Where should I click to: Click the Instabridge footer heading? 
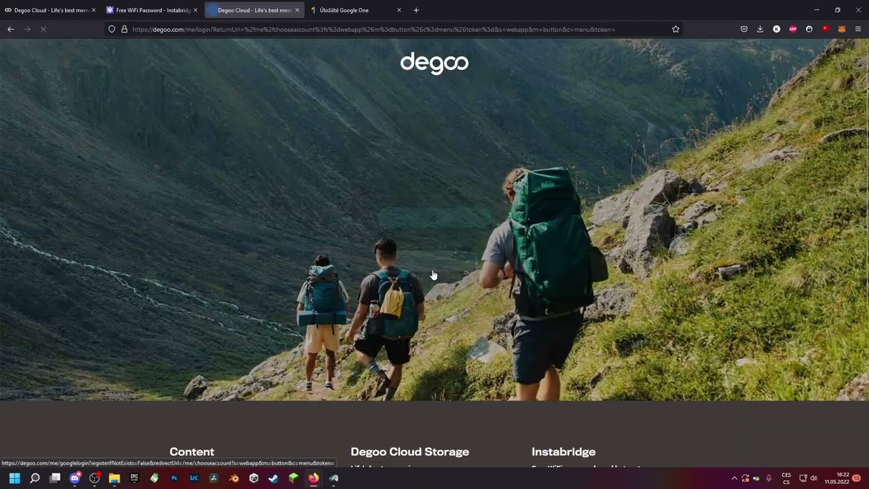563,452
